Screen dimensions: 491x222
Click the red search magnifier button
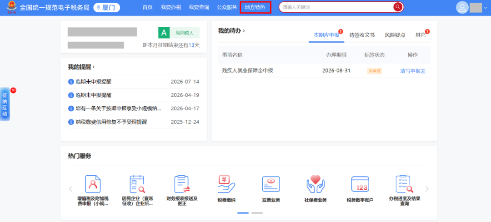[x=398, y=7]
